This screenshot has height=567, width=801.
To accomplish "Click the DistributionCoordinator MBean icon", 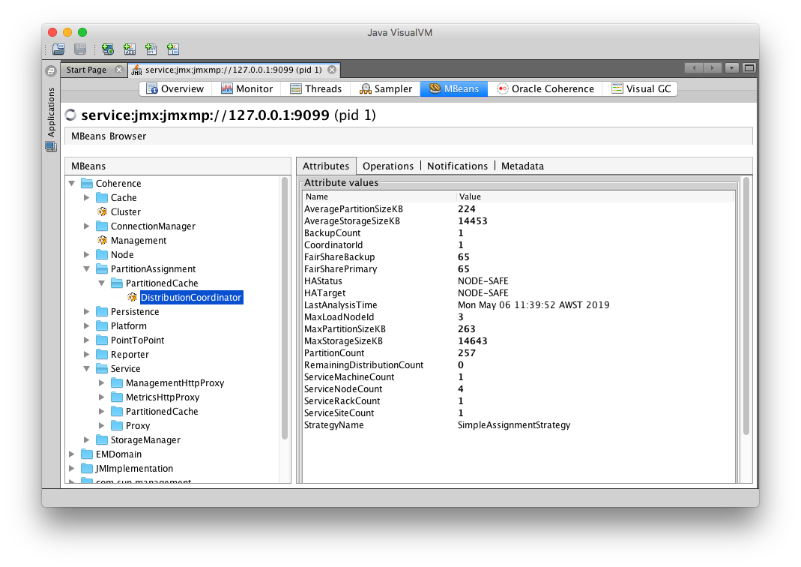I will coord(133,297).
